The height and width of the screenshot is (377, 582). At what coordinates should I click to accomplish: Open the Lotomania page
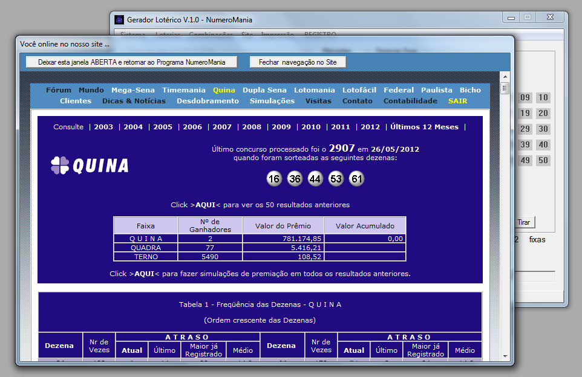[315, 90]
